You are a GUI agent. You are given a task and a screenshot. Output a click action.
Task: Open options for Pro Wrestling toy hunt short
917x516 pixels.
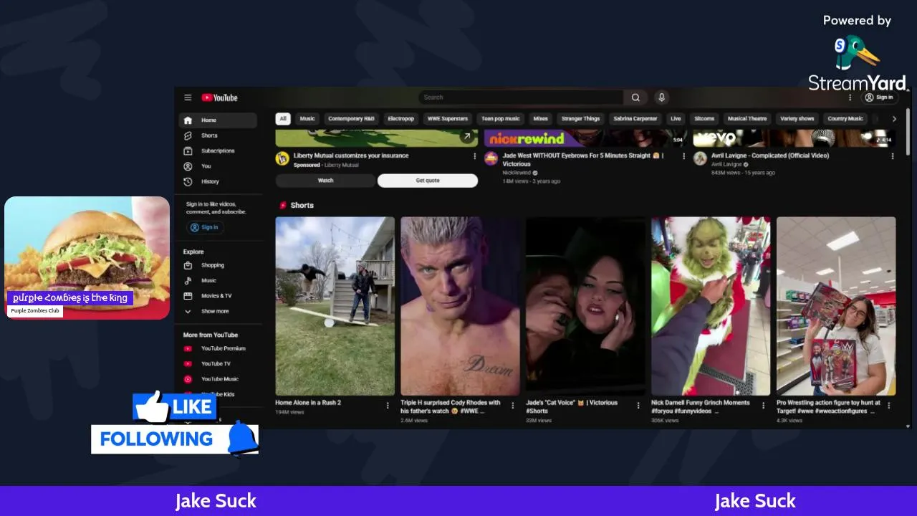point(889,406)
